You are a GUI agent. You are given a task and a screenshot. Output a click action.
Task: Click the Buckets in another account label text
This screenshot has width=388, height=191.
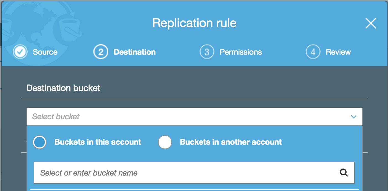click(x=231, y=142)
